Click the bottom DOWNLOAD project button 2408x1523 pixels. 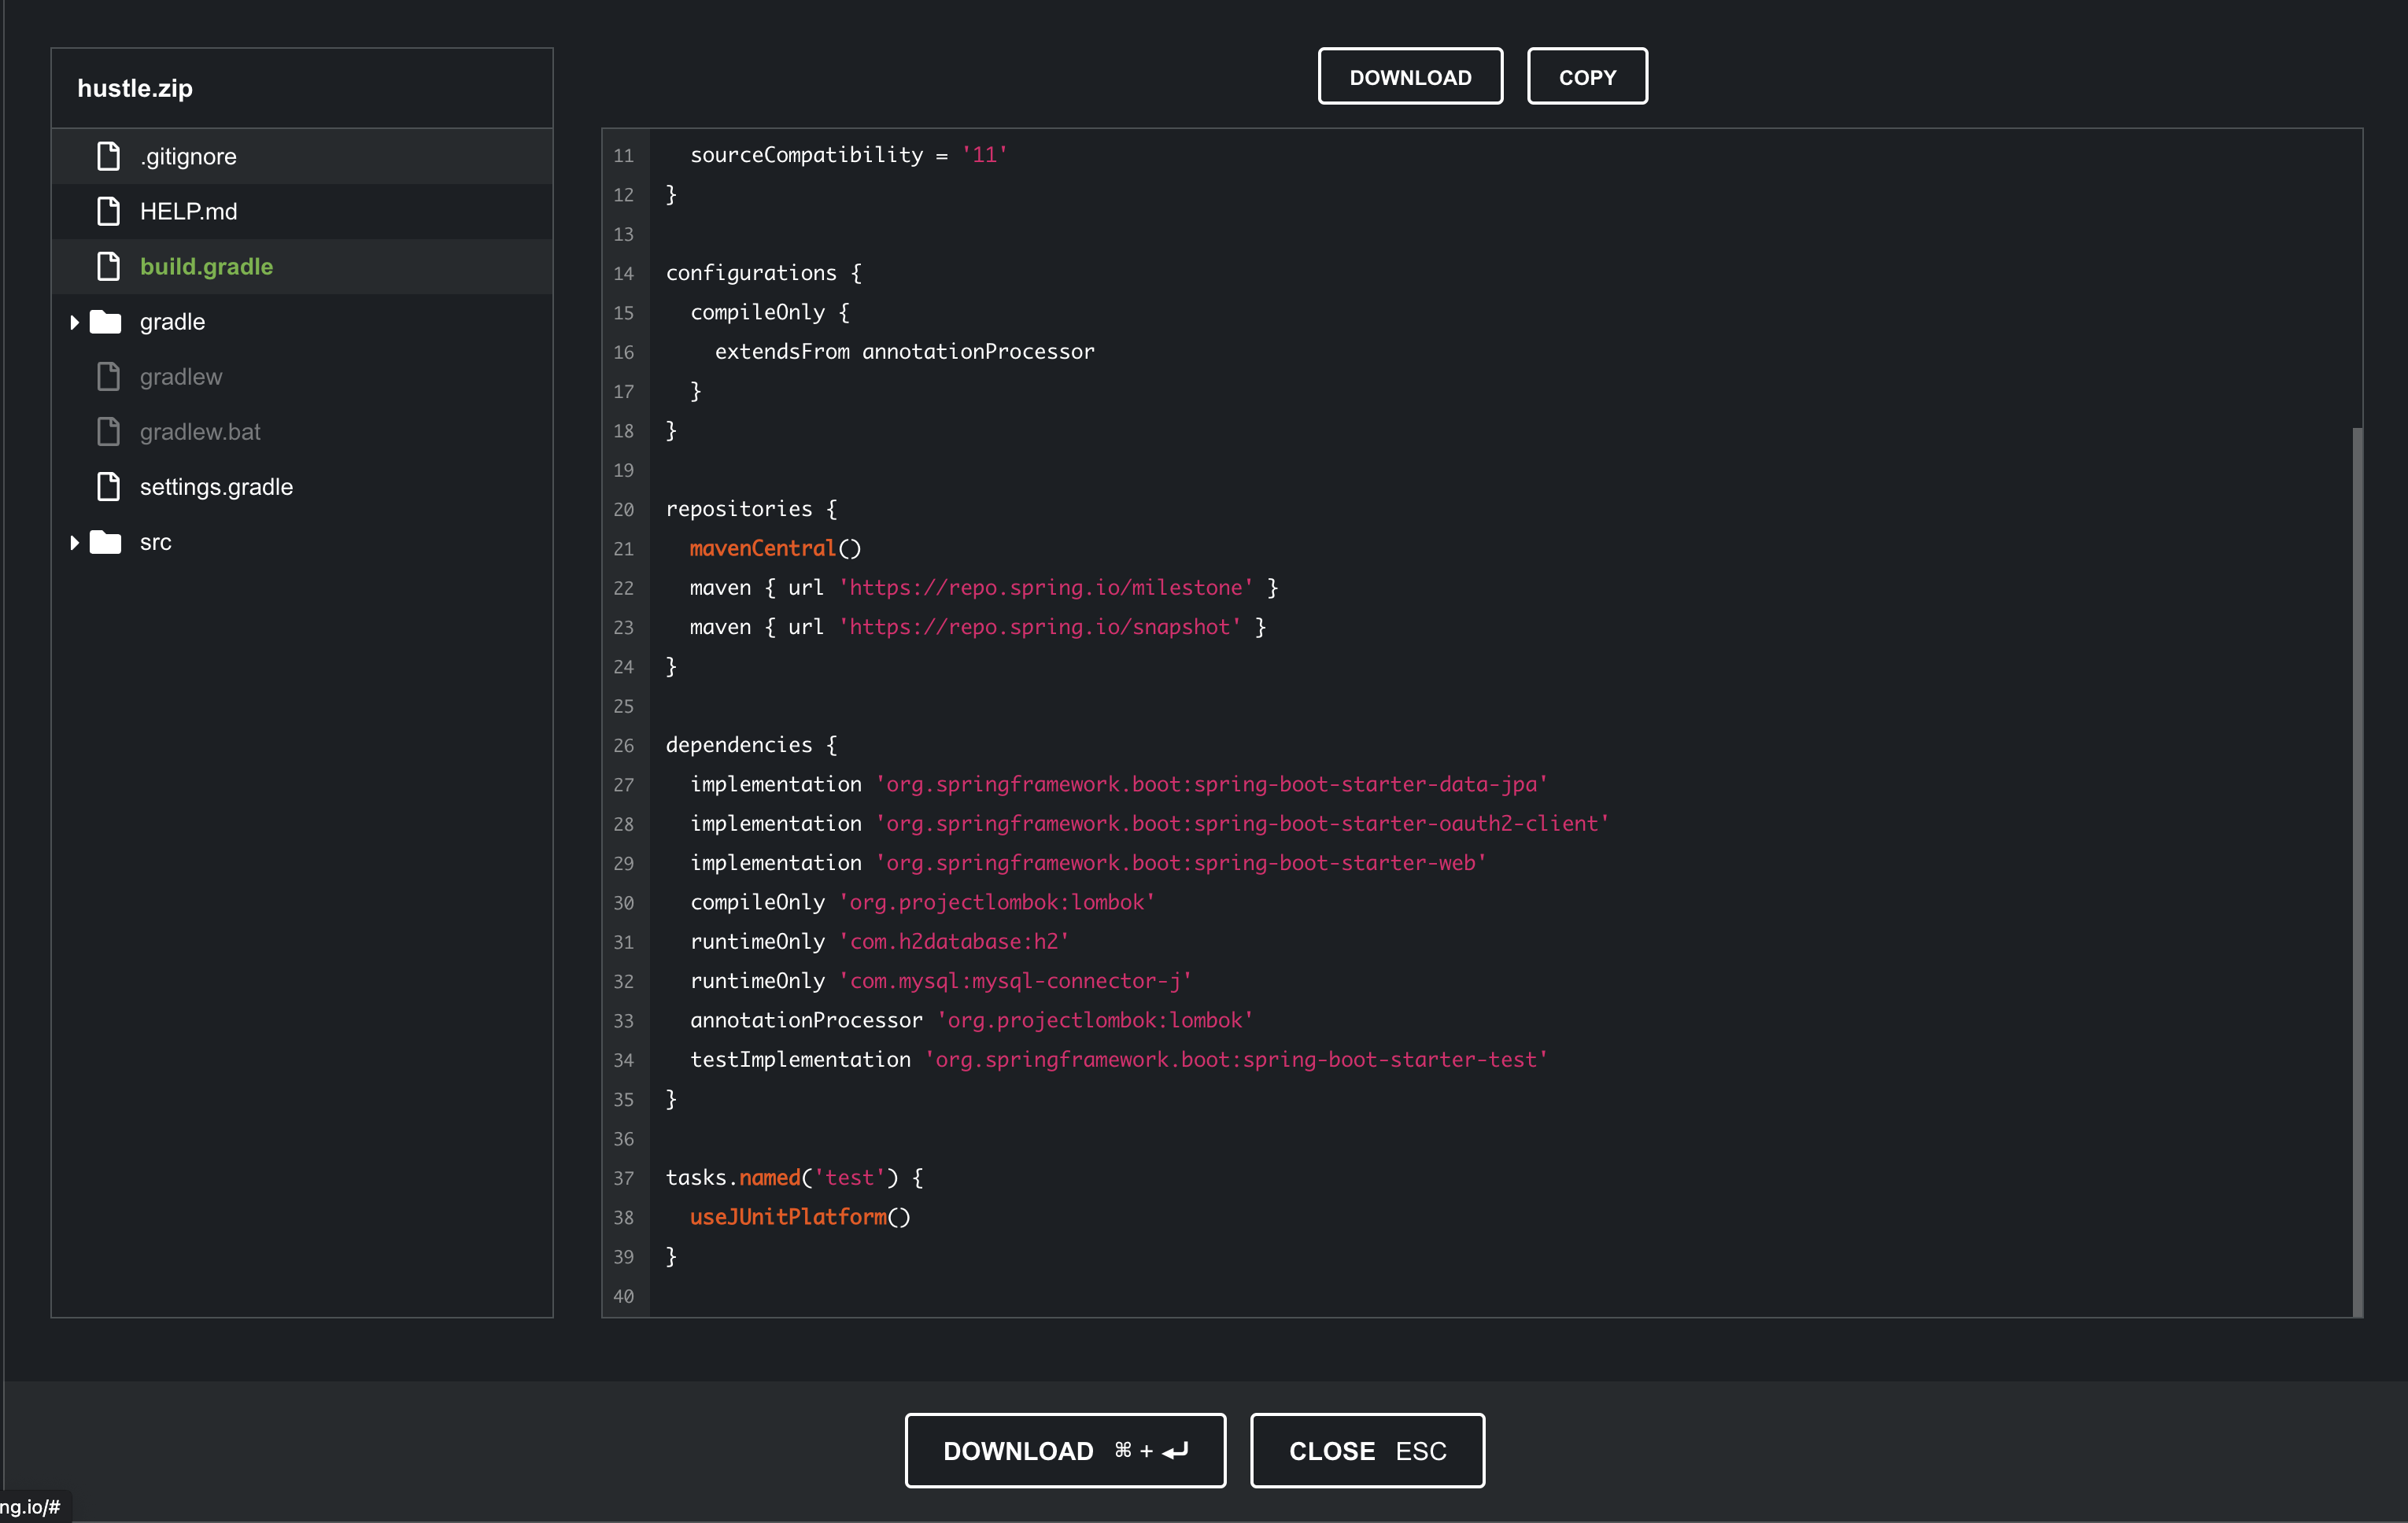click(x=1065, y=1450)
